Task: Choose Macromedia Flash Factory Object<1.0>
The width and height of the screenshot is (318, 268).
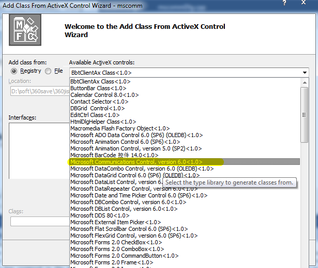Action: pyautogui.click(x=185, y=128)
